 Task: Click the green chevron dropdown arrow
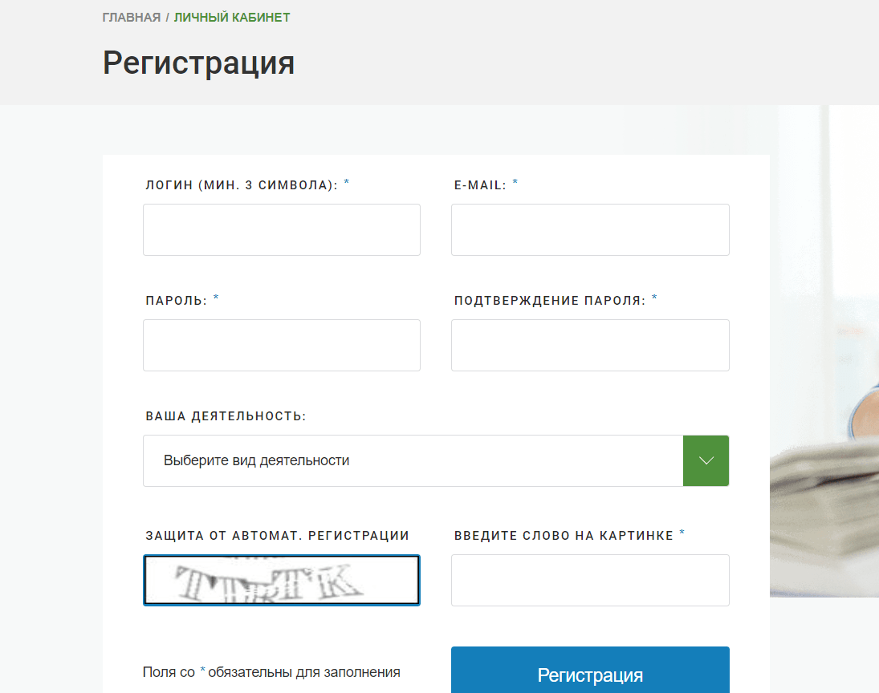[706, 460]
